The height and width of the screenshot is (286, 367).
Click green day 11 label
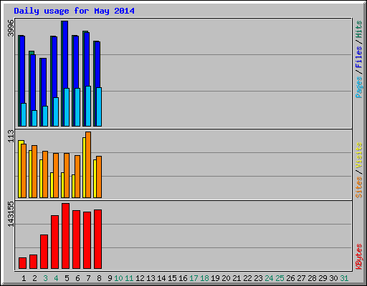pyautogui.click(x=129, y=278)
